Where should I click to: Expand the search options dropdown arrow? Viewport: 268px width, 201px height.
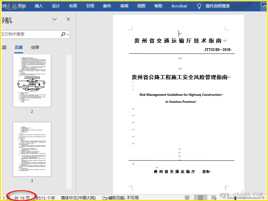click(x=68, y=35)
